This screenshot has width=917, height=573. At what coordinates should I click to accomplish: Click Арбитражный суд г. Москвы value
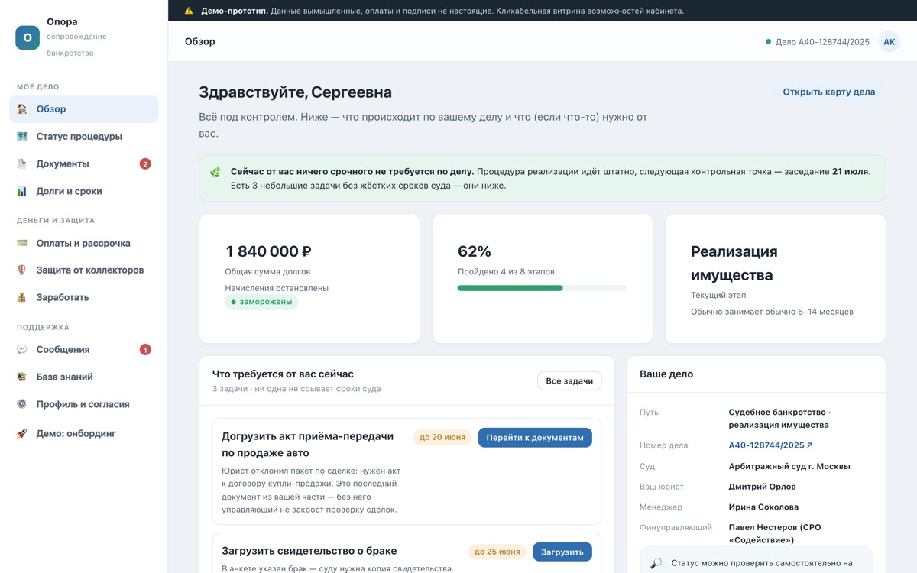coord(789,466)
